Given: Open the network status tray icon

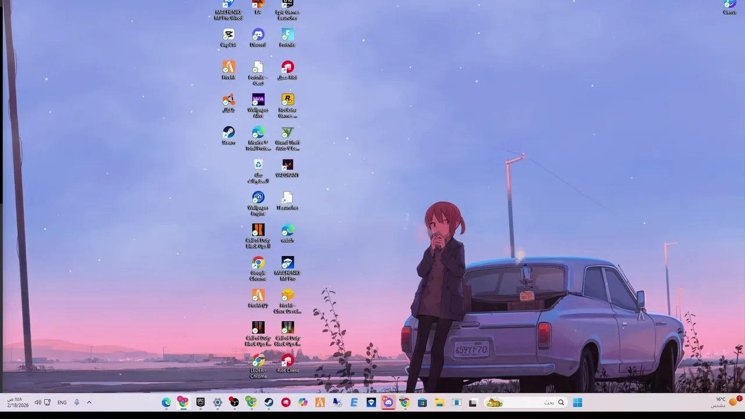Looking at the screenshot, I should pos(47,402).
